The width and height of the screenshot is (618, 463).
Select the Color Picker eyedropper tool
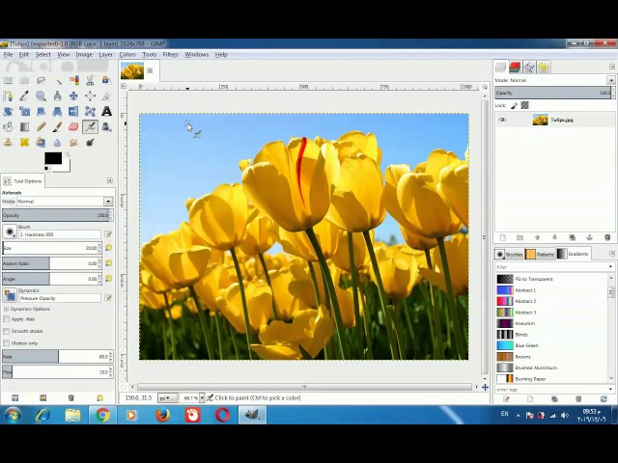coord(24,96)
